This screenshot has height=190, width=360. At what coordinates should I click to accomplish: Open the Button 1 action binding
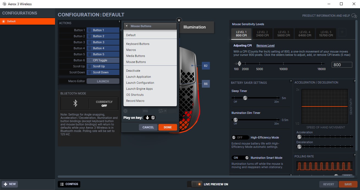(x=103, y=30)
